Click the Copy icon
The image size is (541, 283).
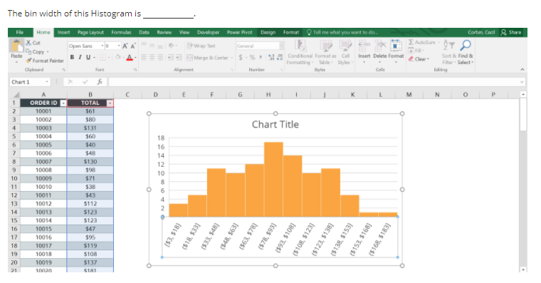click(28, 51)
